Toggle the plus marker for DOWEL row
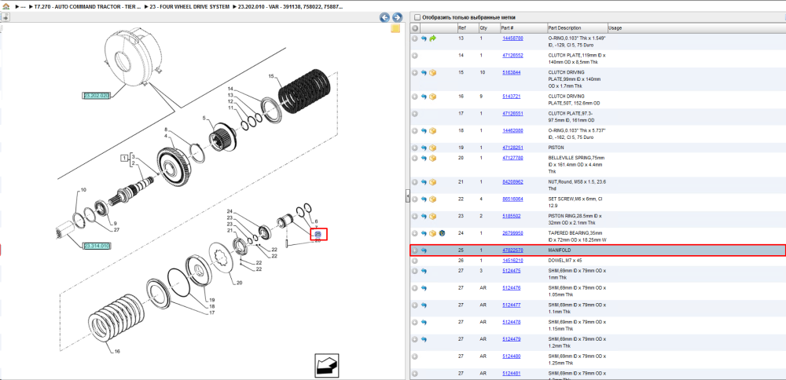Image resolution: width=786 pixels, height=380 pixels. 414,261
